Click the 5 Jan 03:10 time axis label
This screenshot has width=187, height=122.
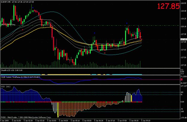(40, 121)
